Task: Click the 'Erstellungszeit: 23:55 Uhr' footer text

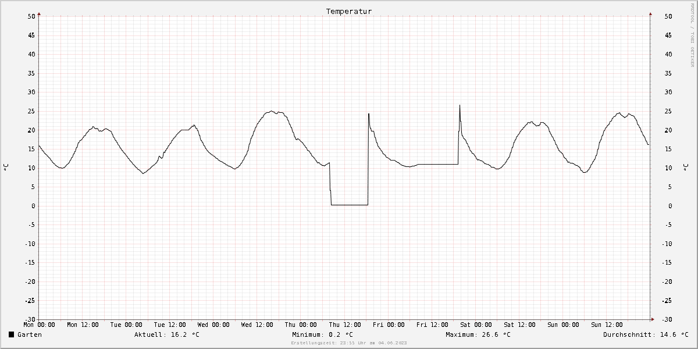Action: (349, 343)
